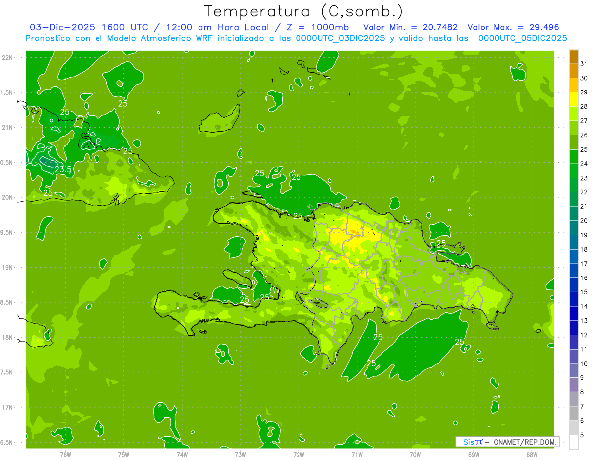597x461 pixels.
Task: Click the "23.5" contour label over Cuba
Action: tap(63, 170)
